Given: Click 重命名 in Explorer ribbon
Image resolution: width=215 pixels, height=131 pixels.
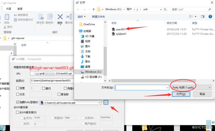Looking at the screenshot, I should [69, 19].
